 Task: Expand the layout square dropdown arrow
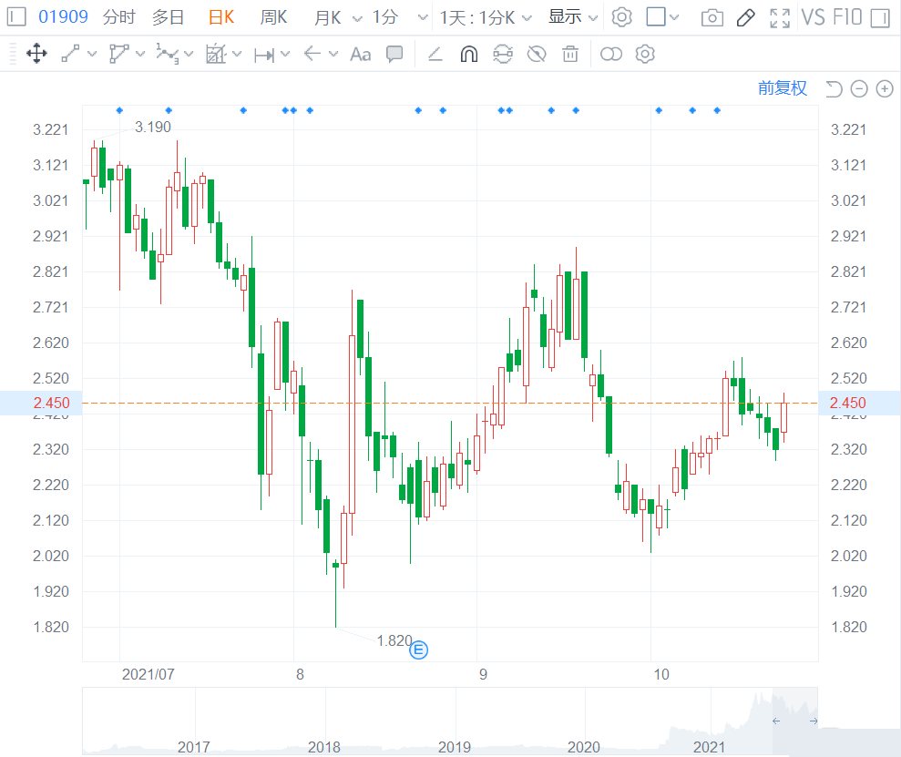674,17
